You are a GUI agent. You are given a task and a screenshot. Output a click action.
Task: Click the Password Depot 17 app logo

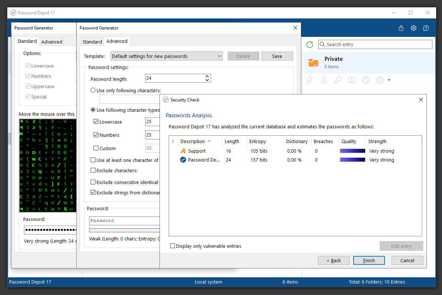tap(13, 13)
